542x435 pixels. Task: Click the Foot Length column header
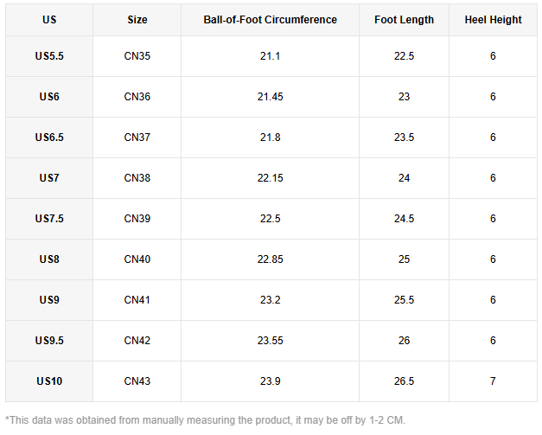click(x=404, y=20)
